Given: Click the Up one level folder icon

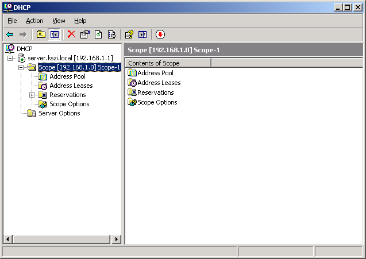Looking at the screenshot, I should coord(41,35).
